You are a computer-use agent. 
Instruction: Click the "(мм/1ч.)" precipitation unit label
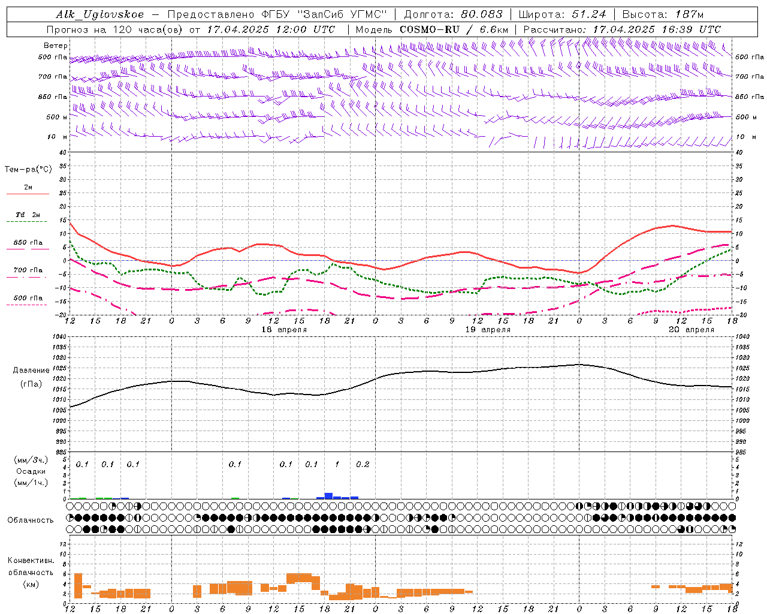pyautogui.click(x=31, y=483)
